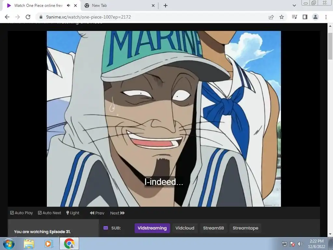Image resolution: width=333 pixels, height=250 pixels.
Task: Reload the 9anime page
Action: (28, 17)
